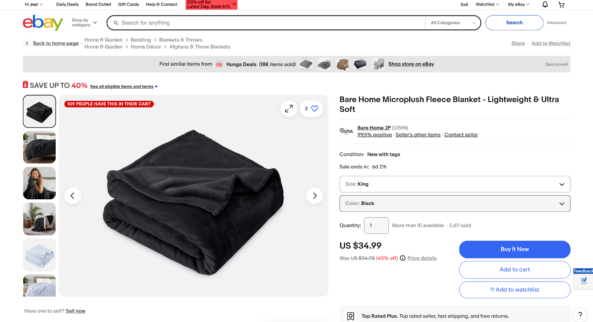Open the notifications bell

tap(544, 4)
